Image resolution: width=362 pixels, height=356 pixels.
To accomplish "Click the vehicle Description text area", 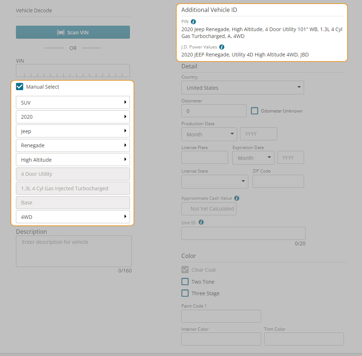I will 74,251.
